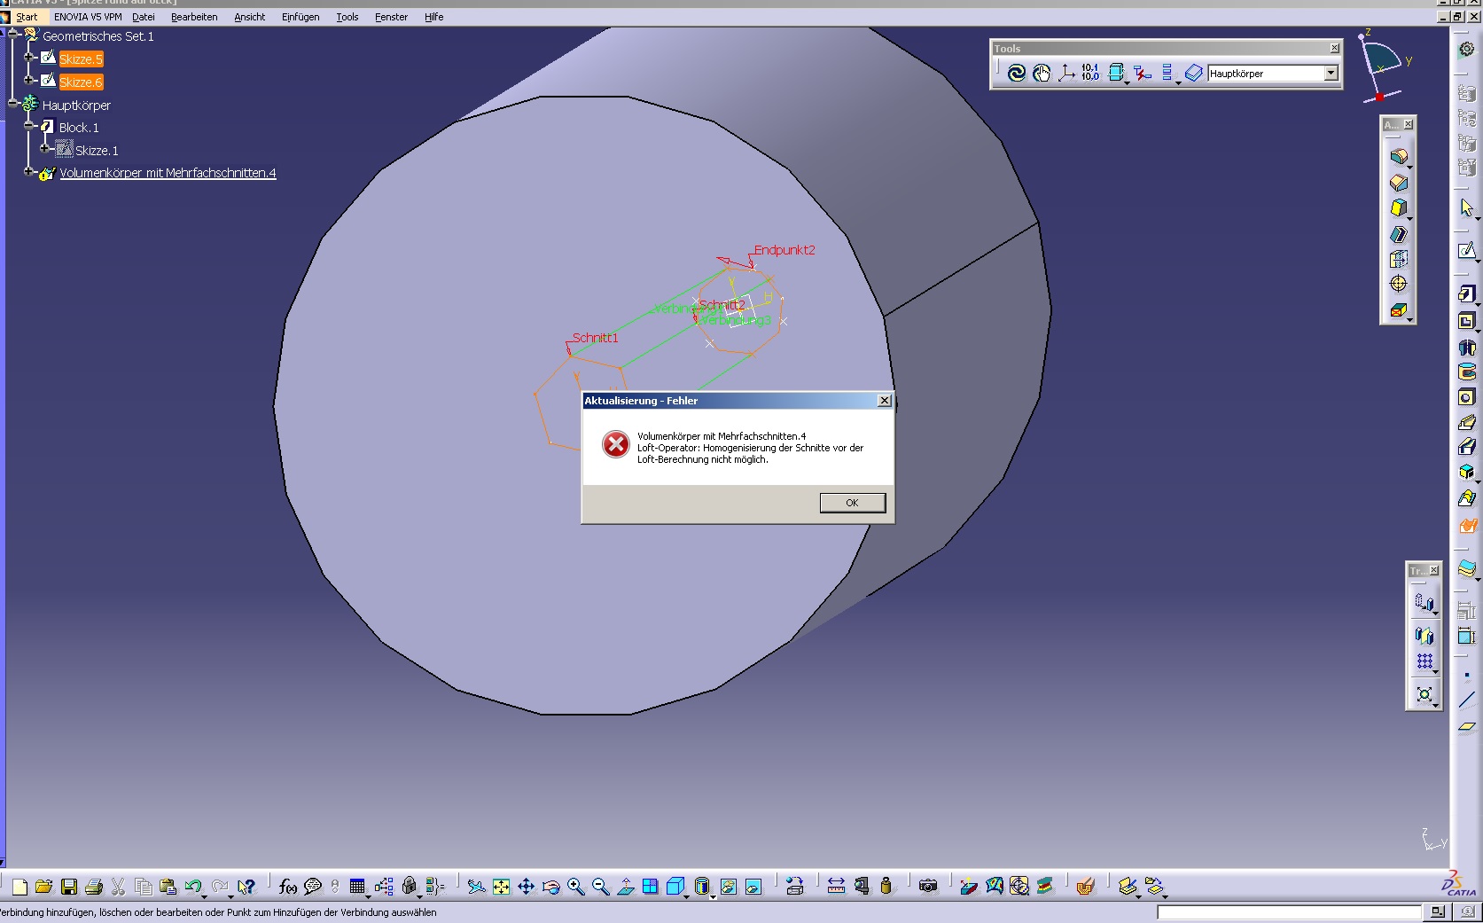1483x923 pixels.
Task: Select Geometrisches Set.1 in the tree
Action: pyautogui.click(x=98, y=36)
